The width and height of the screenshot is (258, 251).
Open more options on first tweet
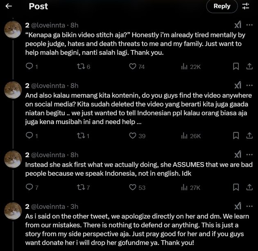249,24
